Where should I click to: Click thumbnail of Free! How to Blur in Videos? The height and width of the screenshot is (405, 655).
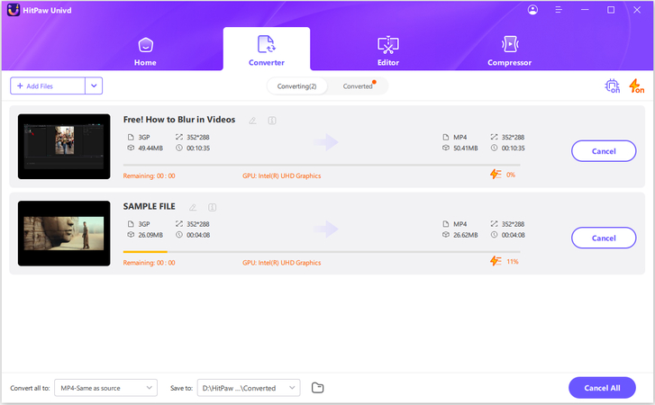coord(64,147)
